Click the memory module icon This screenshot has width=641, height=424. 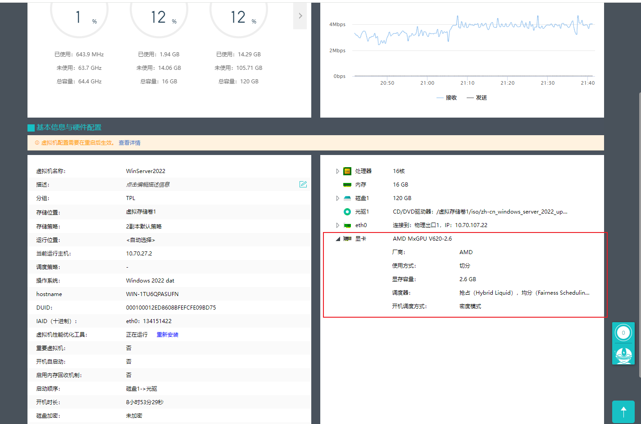click(x=347, y=185)
